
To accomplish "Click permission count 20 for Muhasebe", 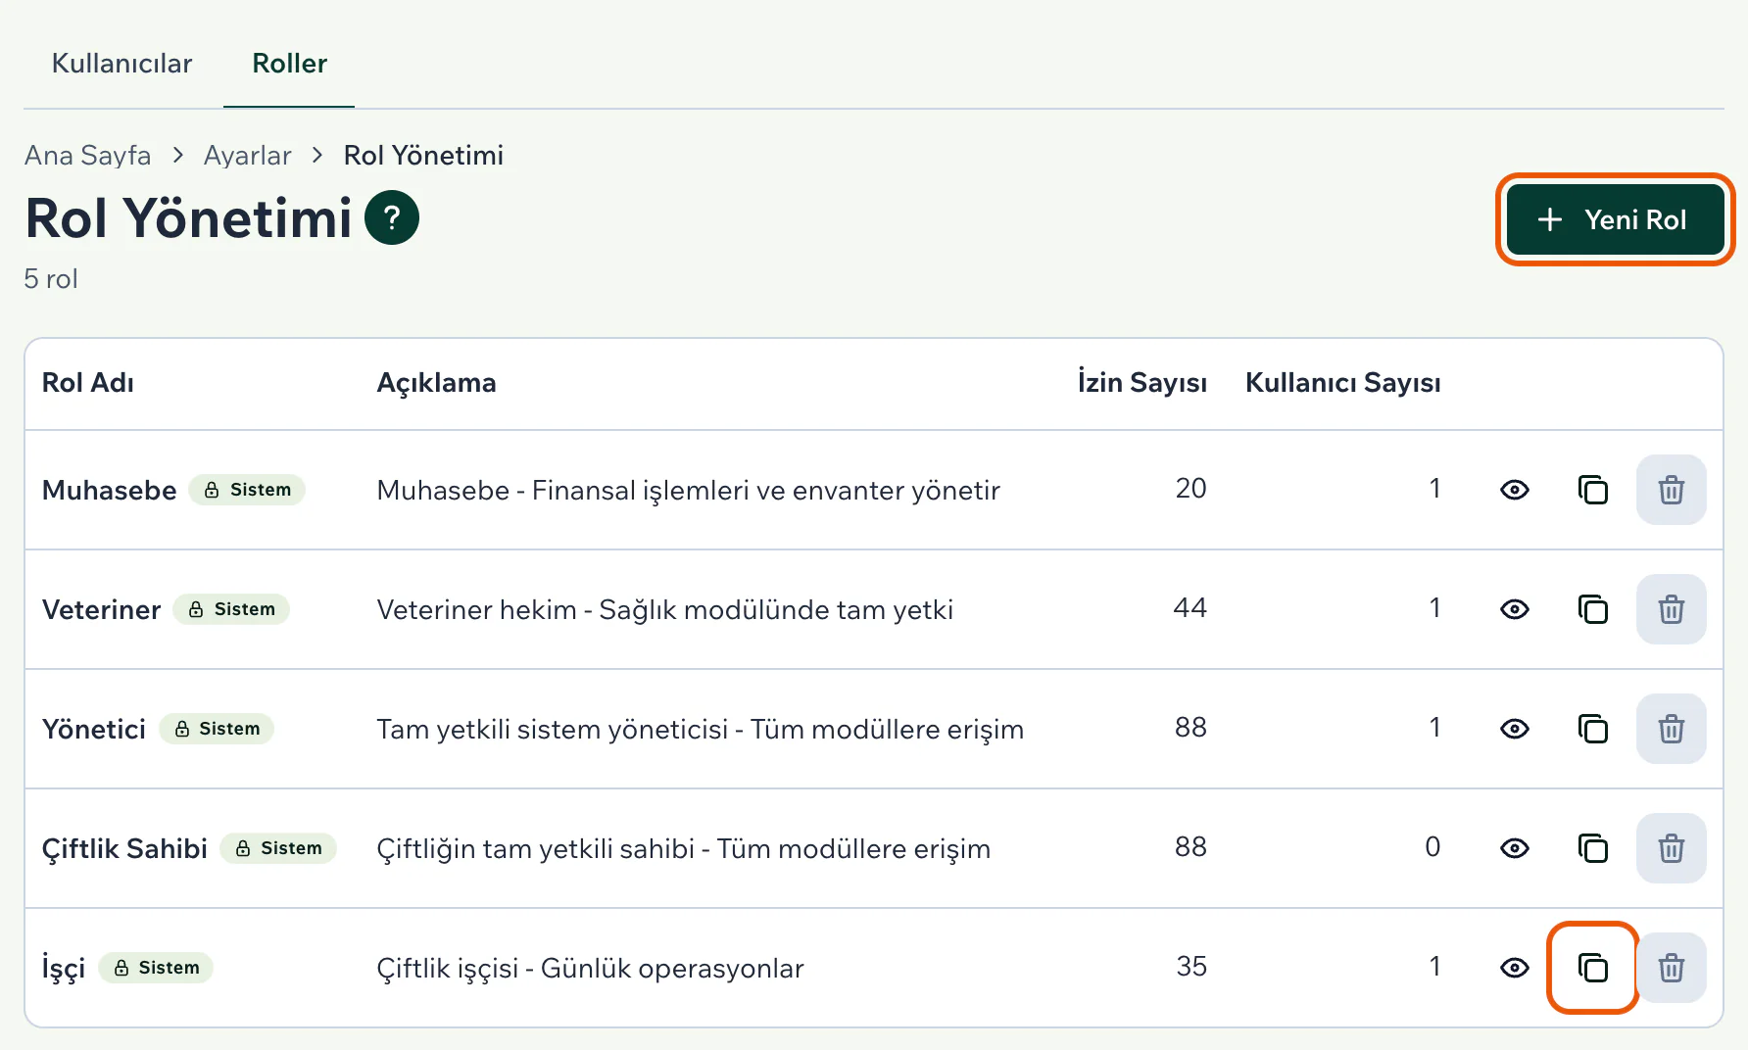I will (1190, 489).
